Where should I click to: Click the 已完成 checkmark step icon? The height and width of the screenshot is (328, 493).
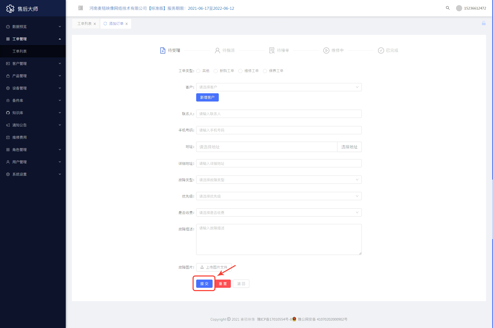click(x=381, y=50)
